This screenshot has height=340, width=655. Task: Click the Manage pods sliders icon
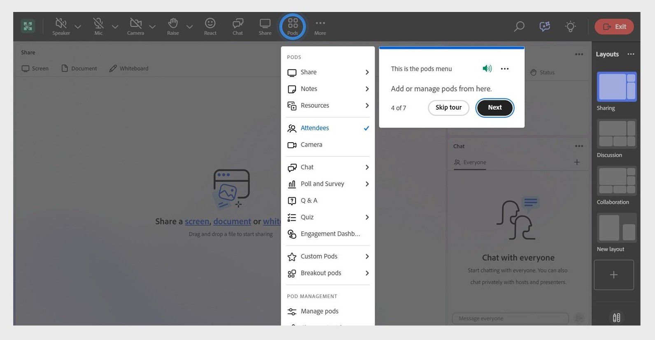[x=292, y=312]
